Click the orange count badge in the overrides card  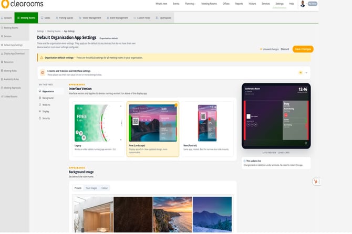point(301,72)
